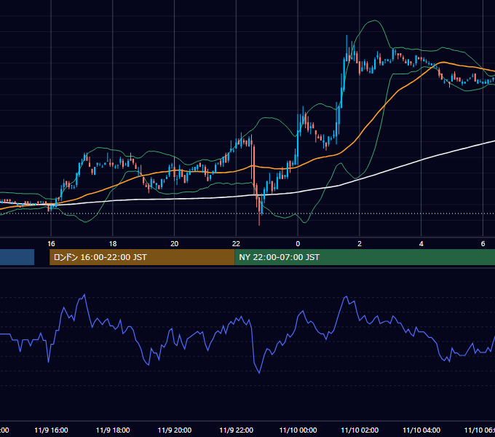
Task: Click the '11/9 22:00' date label
Action: 236,430
